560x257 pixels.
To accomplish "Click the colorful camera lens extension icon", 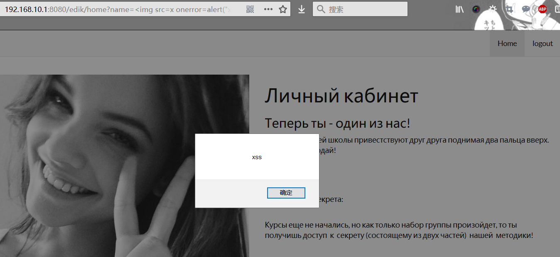I will (476, 9).
